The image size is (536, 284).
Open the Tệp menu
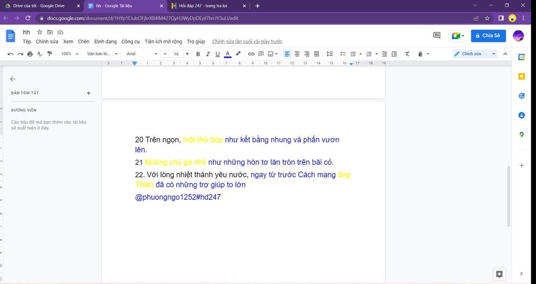pyautogui.click(x=27, y=41)
